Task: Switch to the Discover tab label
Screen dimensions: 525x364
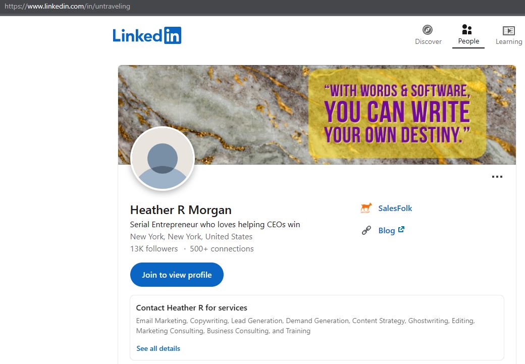Action: 428,41
